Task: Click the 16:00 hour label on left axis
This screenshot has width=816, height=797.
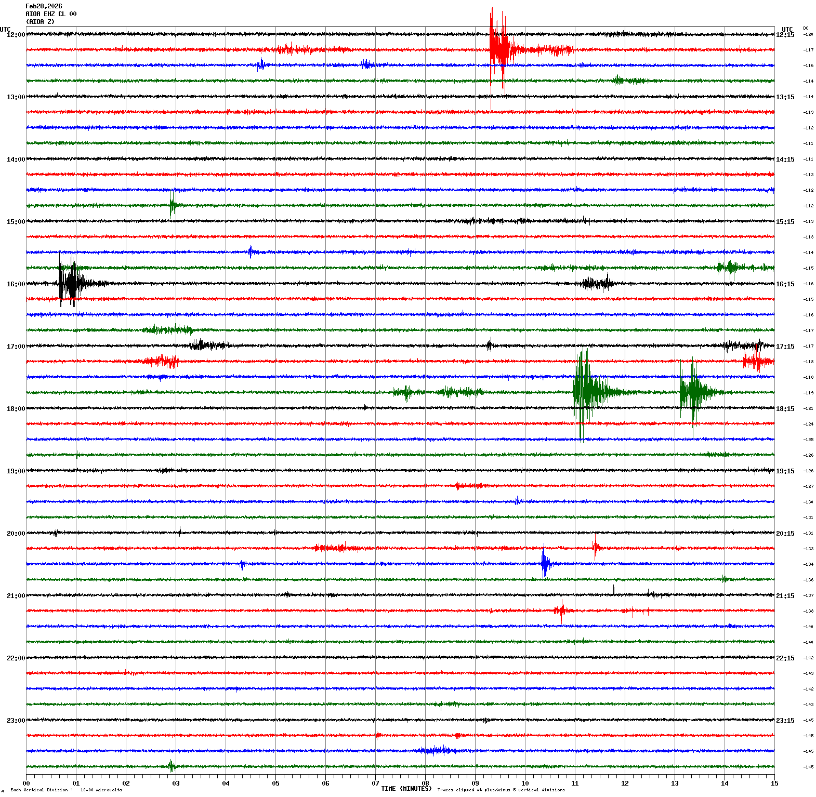Action: [x=16, y=284]
